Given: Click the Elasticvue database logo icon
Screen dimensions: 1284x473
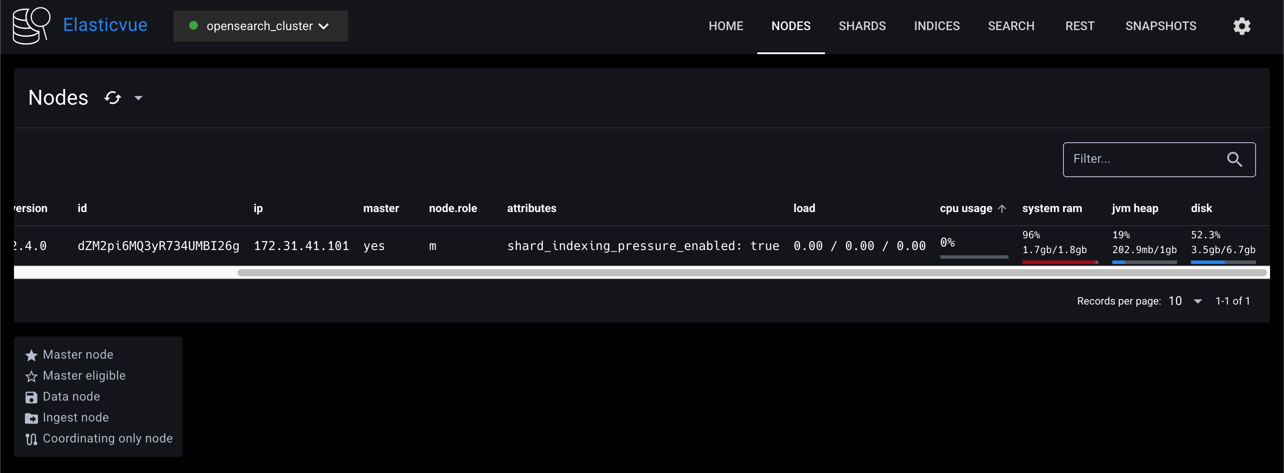Looking at the screenshot, I should (x=31, y=26).
